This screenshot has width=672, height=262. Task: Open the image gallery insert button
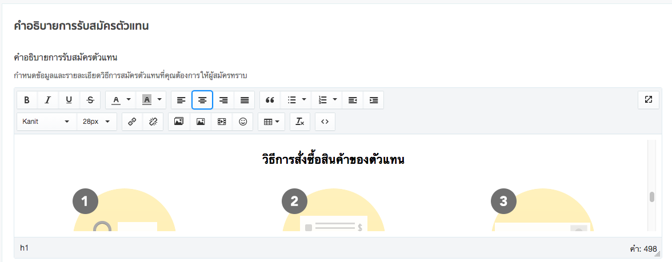[179, 122]
